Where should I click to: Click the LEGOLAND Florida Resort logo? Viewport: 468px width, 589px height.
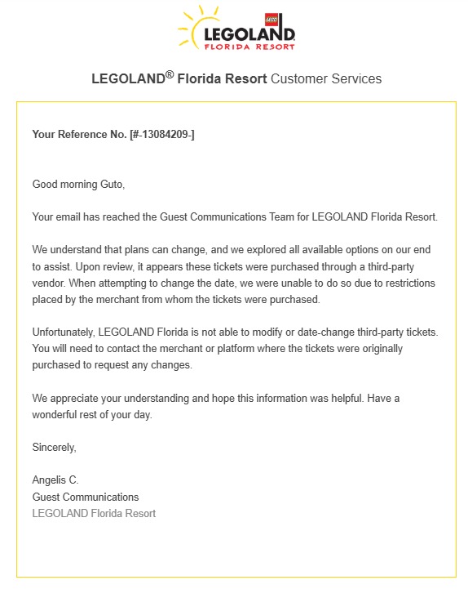pyautogui.click(x=236, y=29)
